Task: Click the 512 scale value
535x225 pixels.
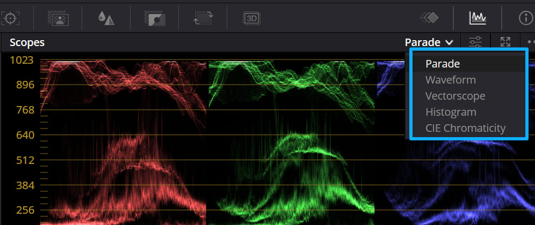Action: coord(26,160)
